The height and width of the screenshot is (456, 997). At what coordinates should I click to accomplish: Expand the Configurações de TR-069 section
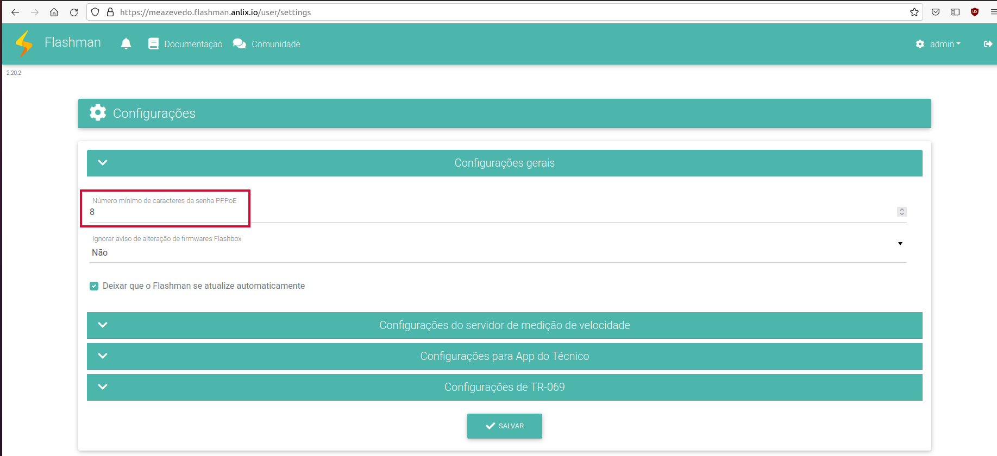point(504,387)
